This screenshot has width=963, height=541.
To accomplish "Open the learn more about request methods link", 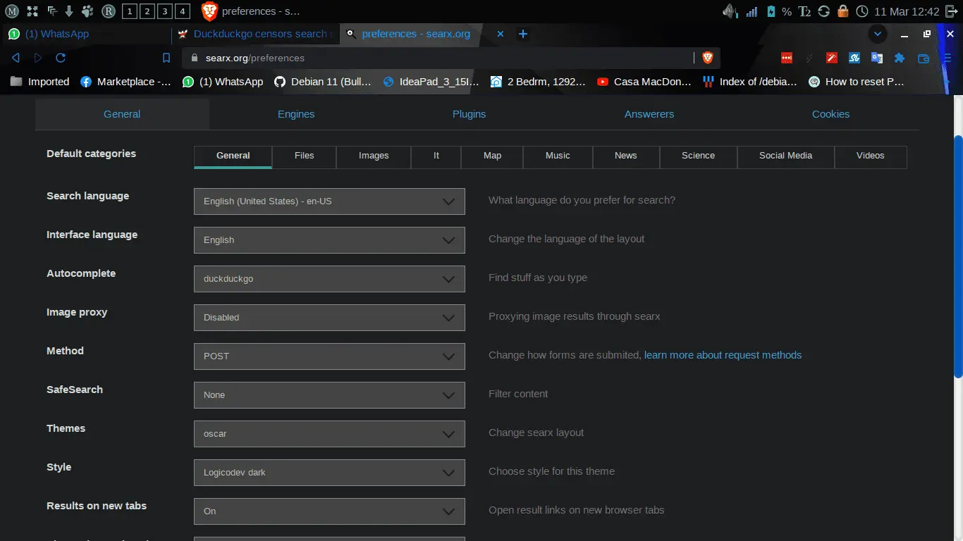I will pyautogui.click(x=723, y=355).
